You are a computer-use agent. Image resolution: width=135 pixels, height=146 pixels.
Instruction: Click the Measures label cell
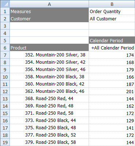pyautogui.click(x=49, y=11)
